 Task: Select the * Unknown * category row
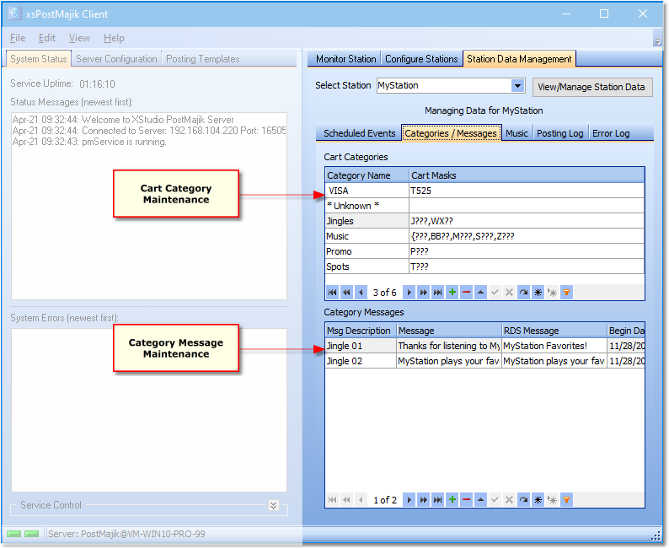pyautogui.click(x=484, y=206)
